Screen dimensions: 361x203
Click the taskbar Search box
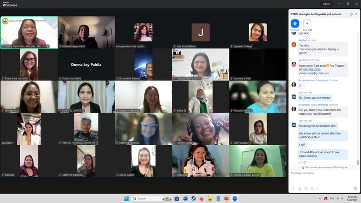point(151,199)
